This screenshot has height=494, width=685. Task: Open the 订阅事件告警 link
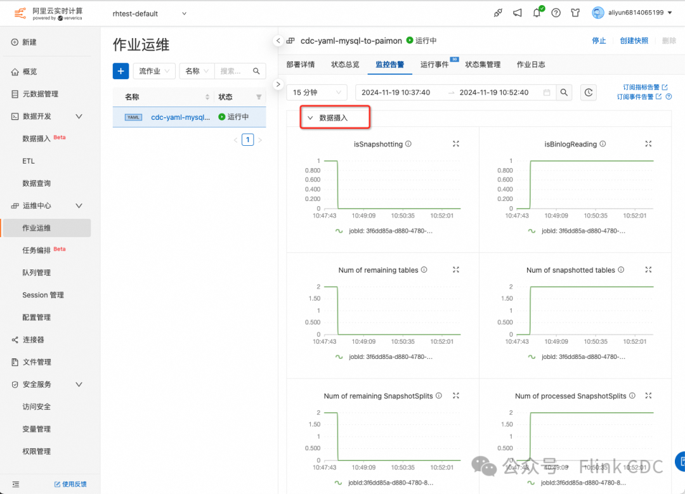coord(639,97)
